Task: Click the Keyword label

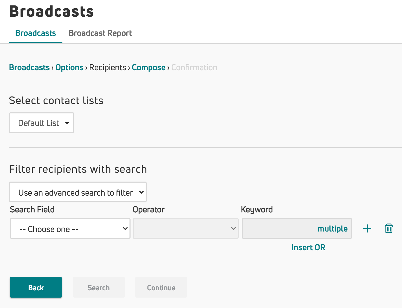Action: tap(257, 209)
